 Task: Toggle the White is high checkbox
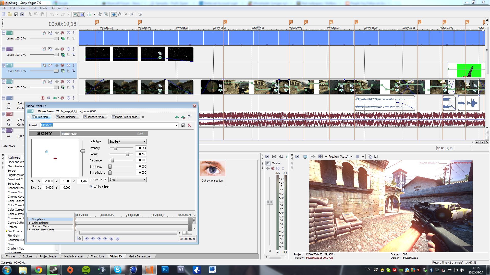tap(91, 187)
